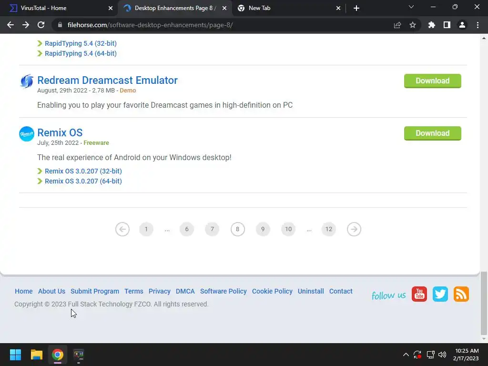Viewport: 488px width, 366px height.
Task: Open the About Us footer link
Action: point(51,291)
